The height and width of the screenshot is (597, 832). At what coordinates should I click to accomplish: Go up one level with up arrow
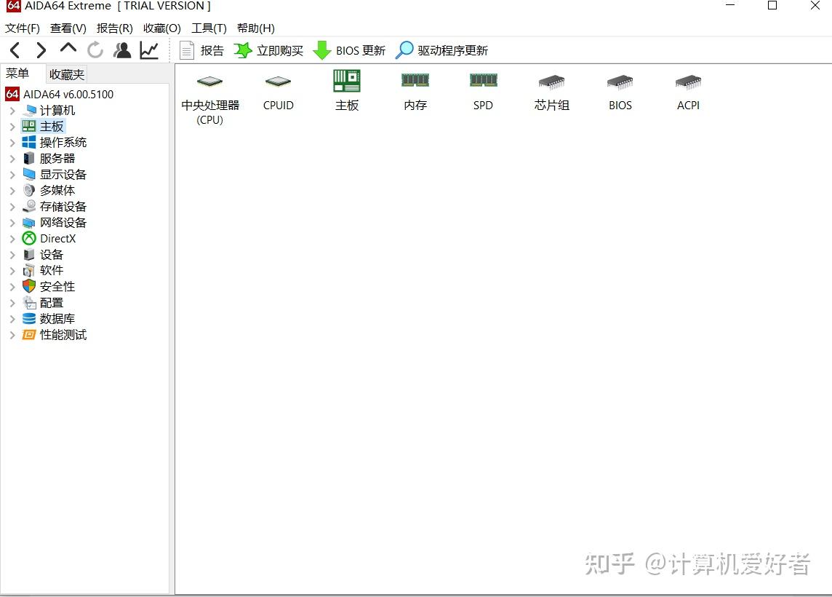pos(68,48)
